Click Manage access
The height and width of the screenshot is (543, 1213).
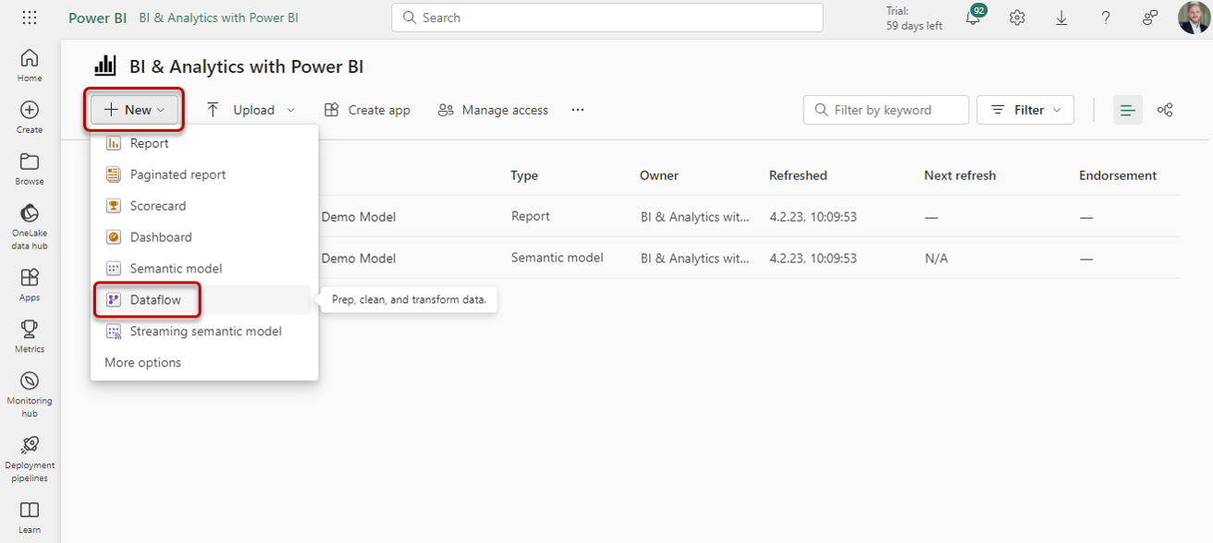click(x=493, y=110)
